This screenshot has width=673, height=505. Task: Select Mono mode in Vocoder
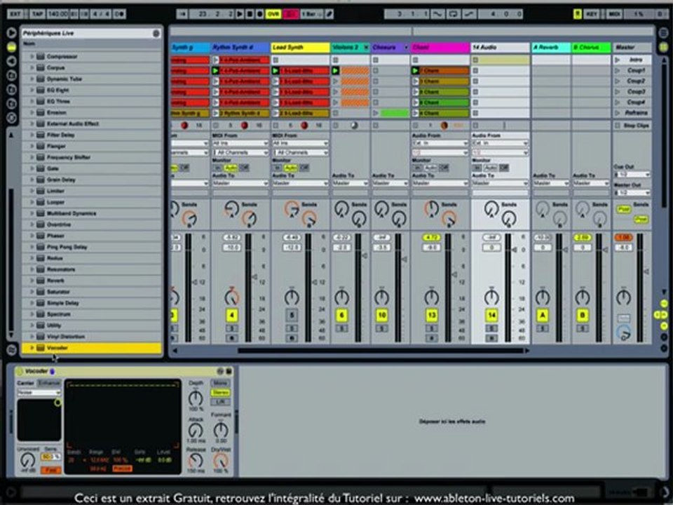click(220, 383)
